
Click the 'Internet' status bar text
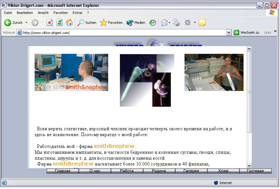(226, 183)
